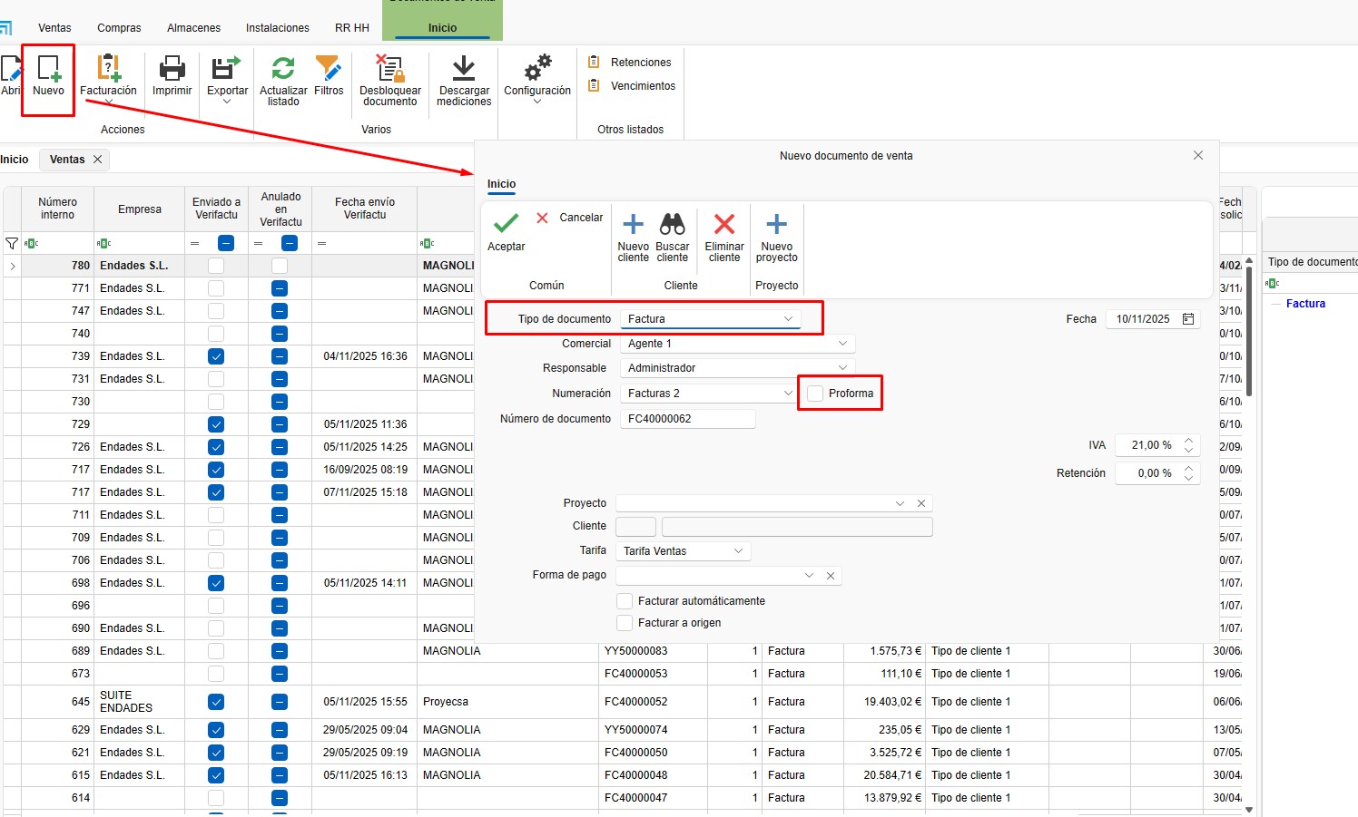1358x817 pixels.
Task: Click Eliminar cliente red X icon
Action: tap(724, 225)
